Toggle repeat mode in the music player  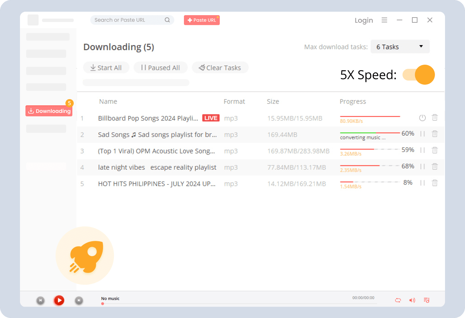tap(398, 300)
